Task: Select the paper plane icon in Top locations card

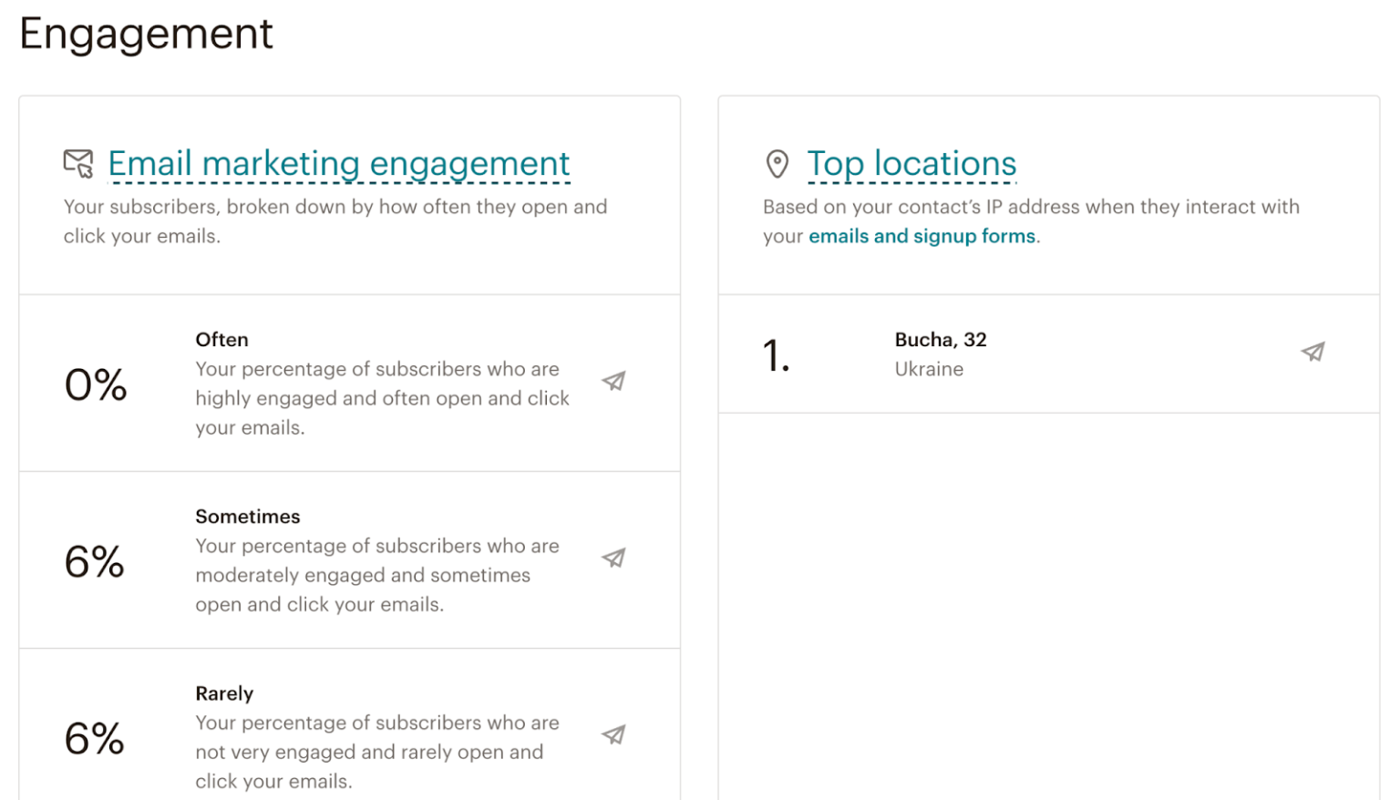Action: [1312, 352]
